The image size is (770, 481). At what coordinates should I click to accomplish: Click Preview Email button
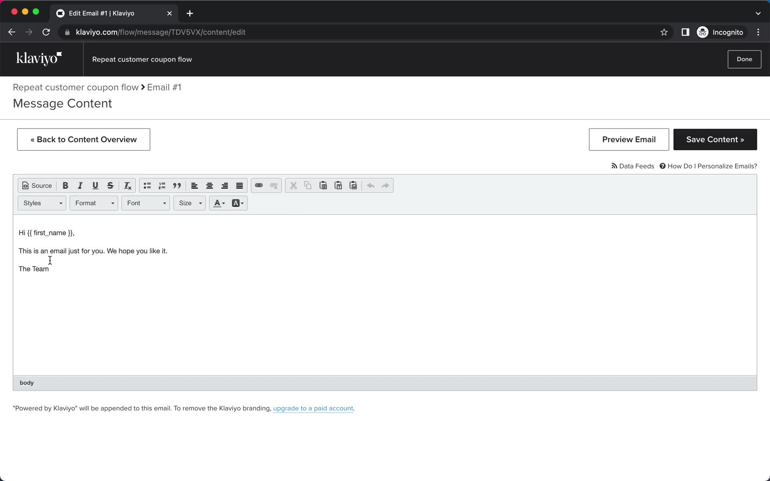click(629, 139)
